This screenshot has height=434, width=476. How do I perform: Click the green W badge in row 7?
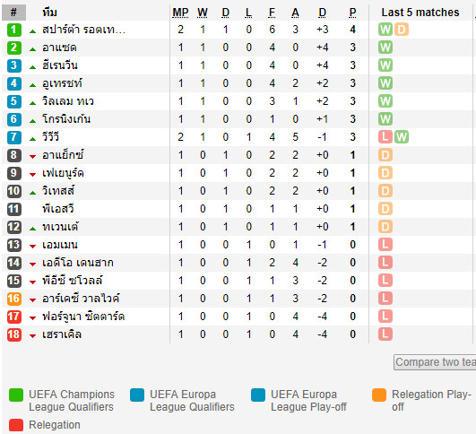click(401, 137)
